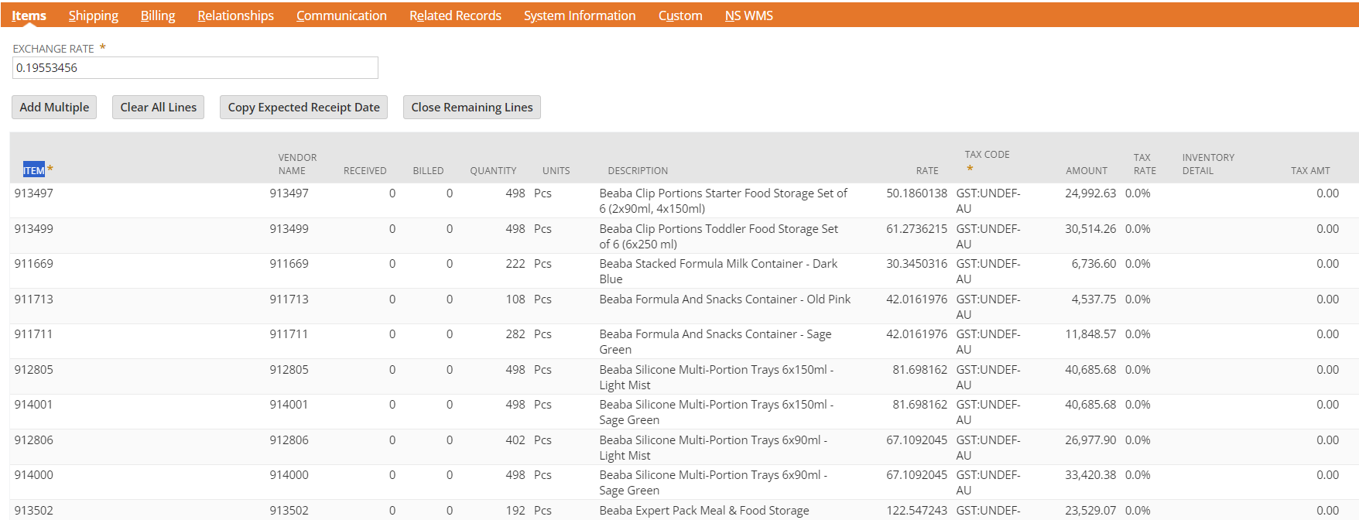Open the Billing tab
The height and width of the screenshot is (520, 1359).
[158, 15]
